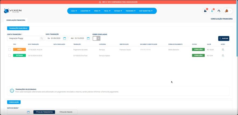Open the calendar for the 'Até' end date

[x=88, y=39]
